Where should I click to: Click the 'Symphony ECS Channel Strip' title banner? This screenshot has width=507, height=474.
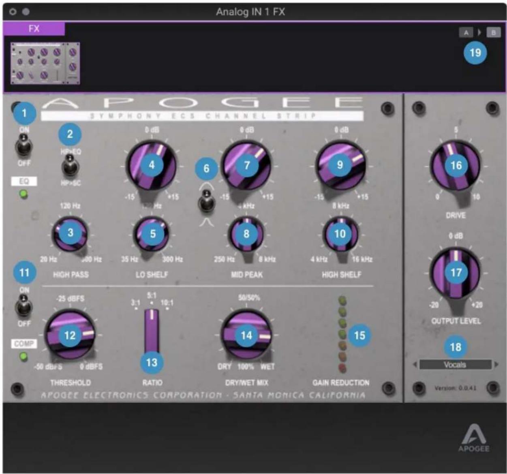click(202, 116)
